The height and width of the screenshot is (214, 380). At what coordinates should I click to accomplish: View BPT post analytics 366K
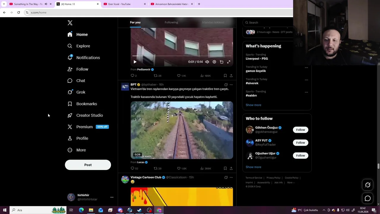point(205,169)
